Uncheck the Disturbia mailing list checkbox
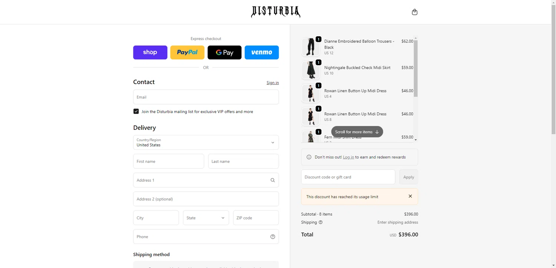 (x=136, y=111)
